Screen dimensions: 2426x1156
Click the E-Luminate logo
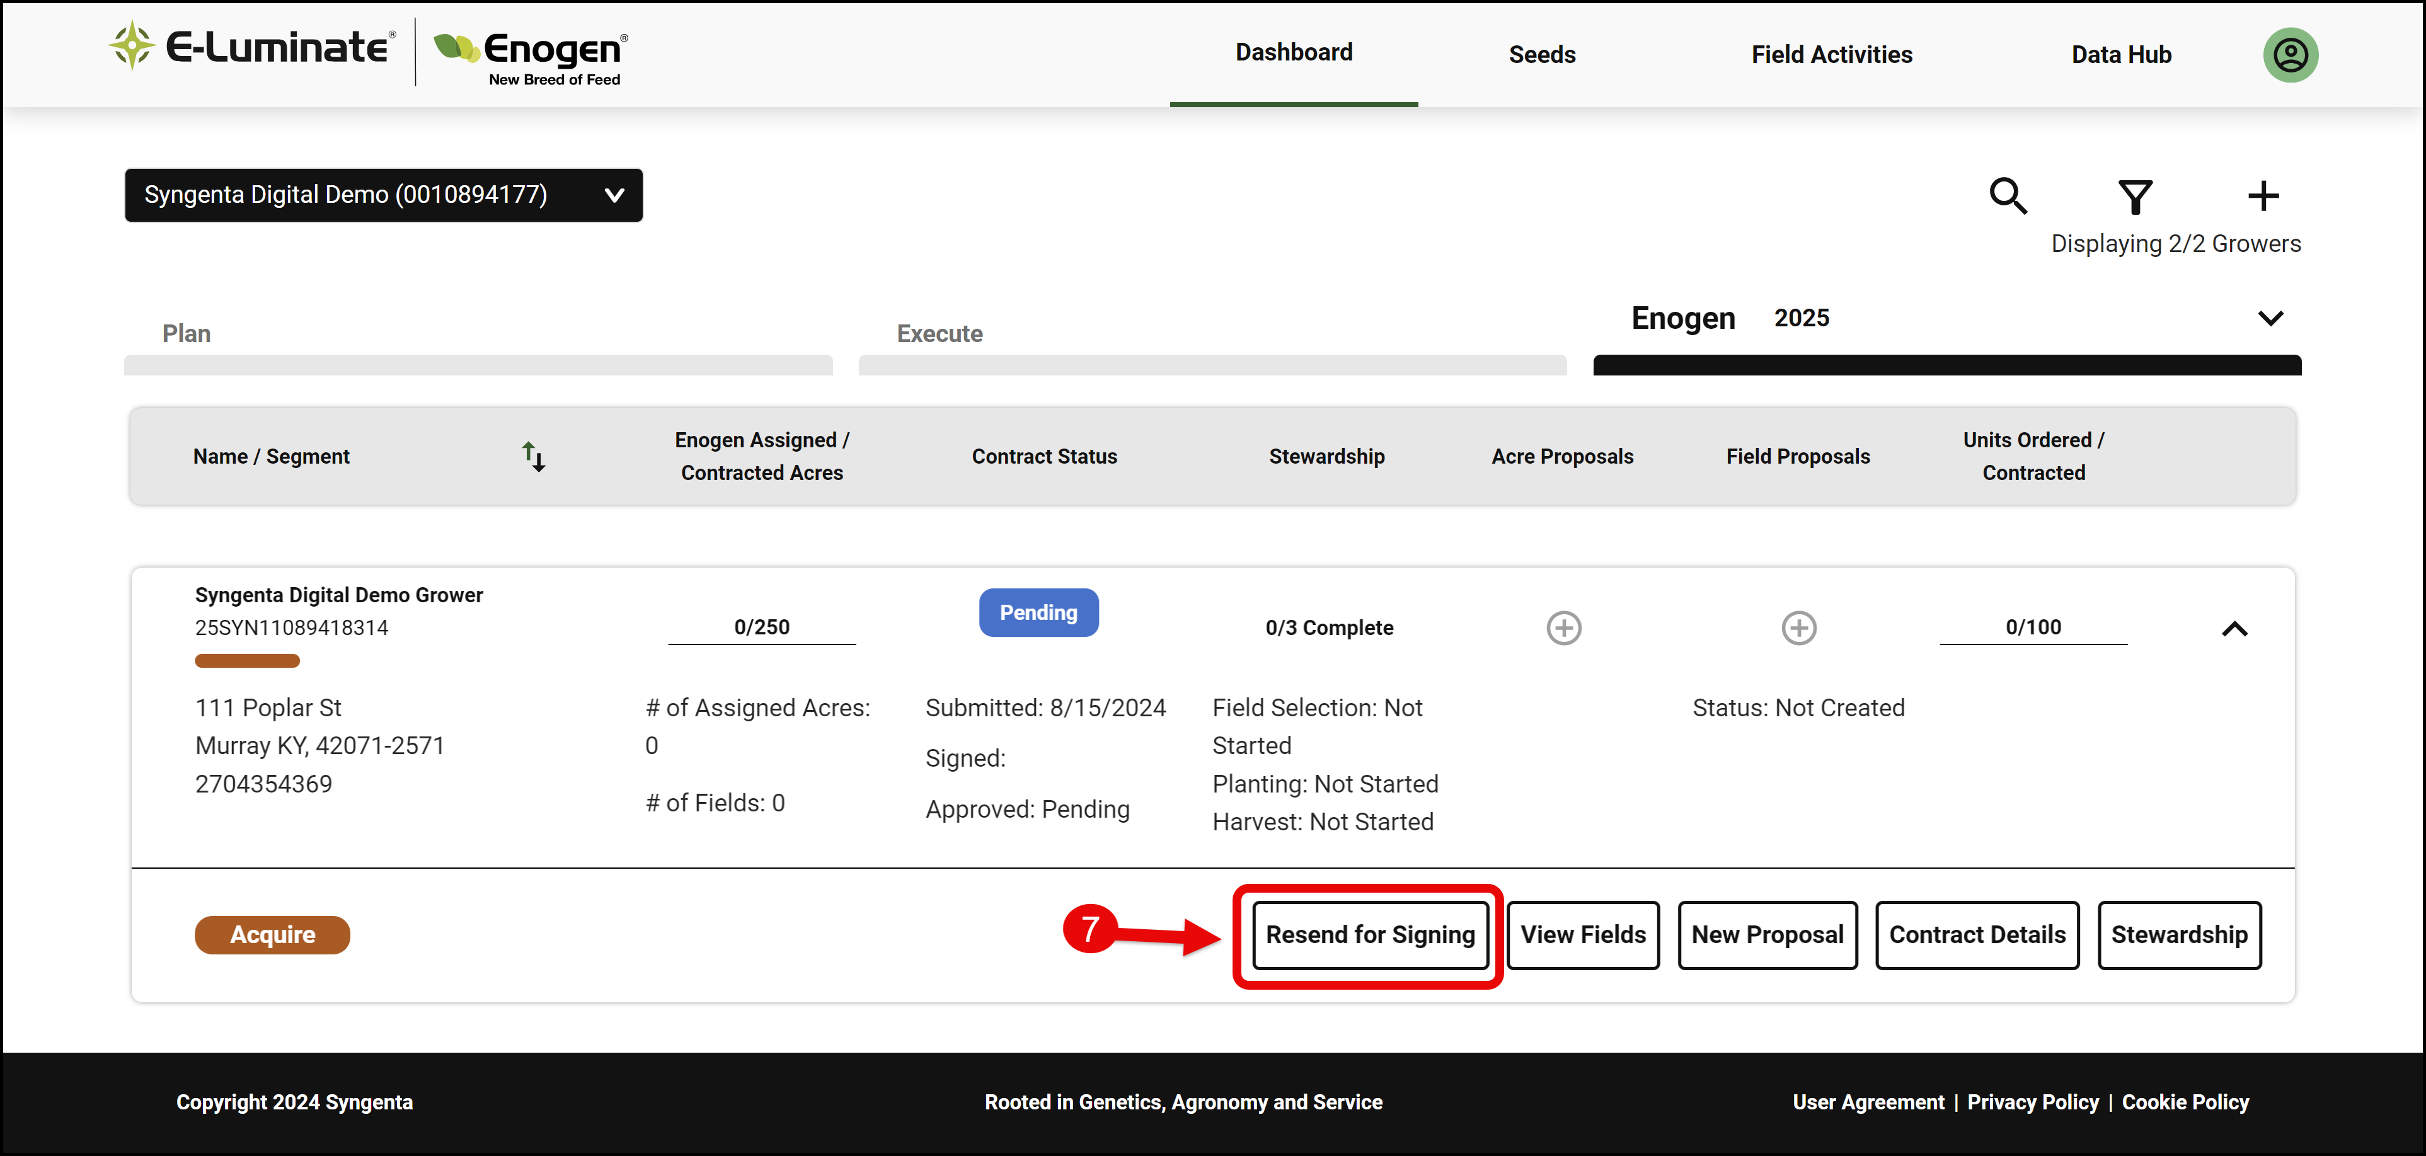[251, 46]
